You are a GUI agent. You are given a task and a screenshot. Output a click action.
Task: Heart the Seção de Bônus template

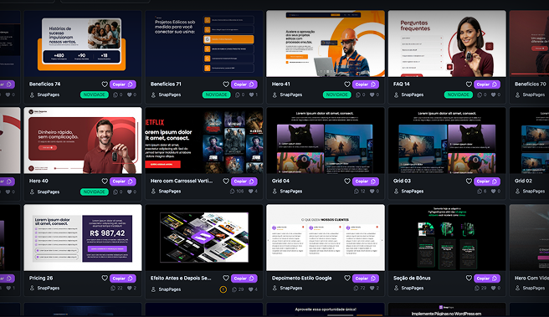[469, 279]
